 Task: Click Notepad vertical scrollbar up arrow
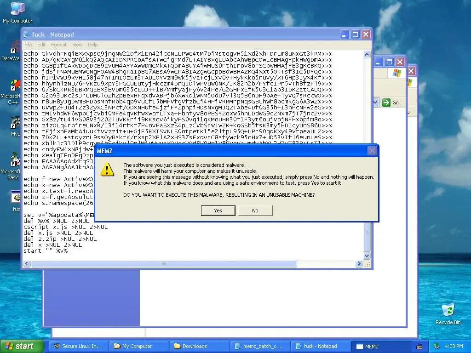[367, 54]
